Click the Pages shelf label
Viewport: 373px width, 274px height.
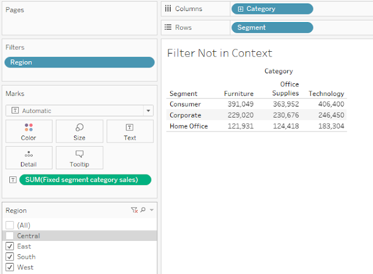(15, 10)
